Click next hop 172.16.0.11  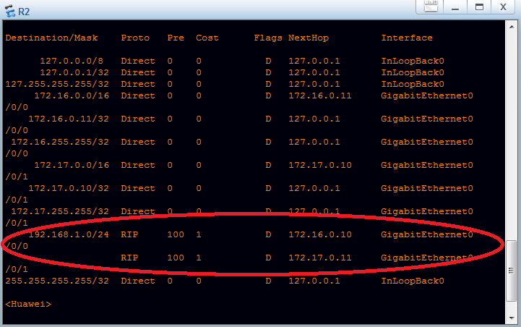(320, 95)
